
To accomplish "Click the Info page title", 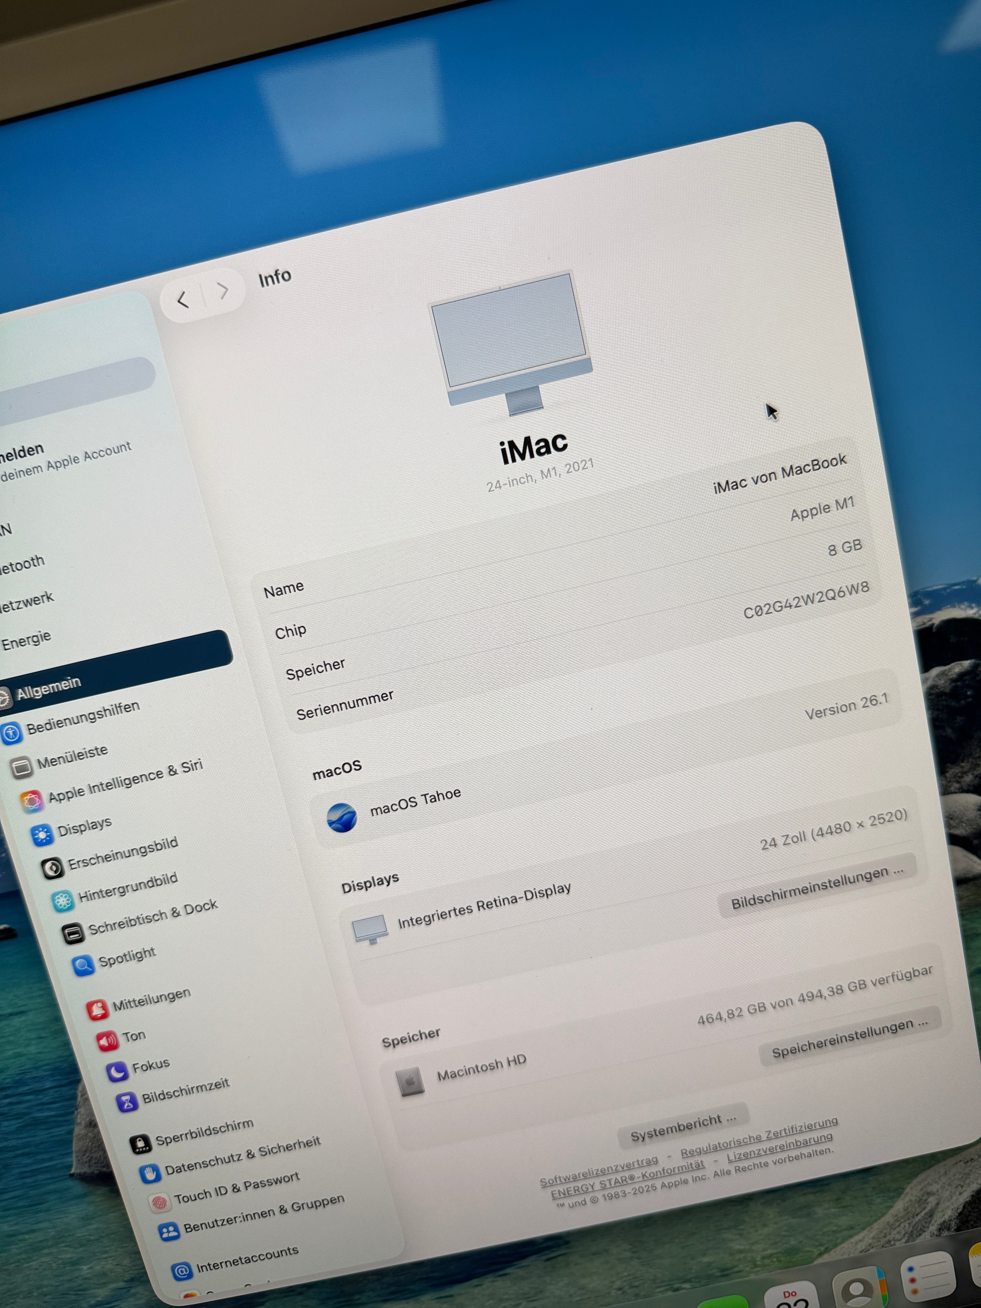I will (274, 277).
